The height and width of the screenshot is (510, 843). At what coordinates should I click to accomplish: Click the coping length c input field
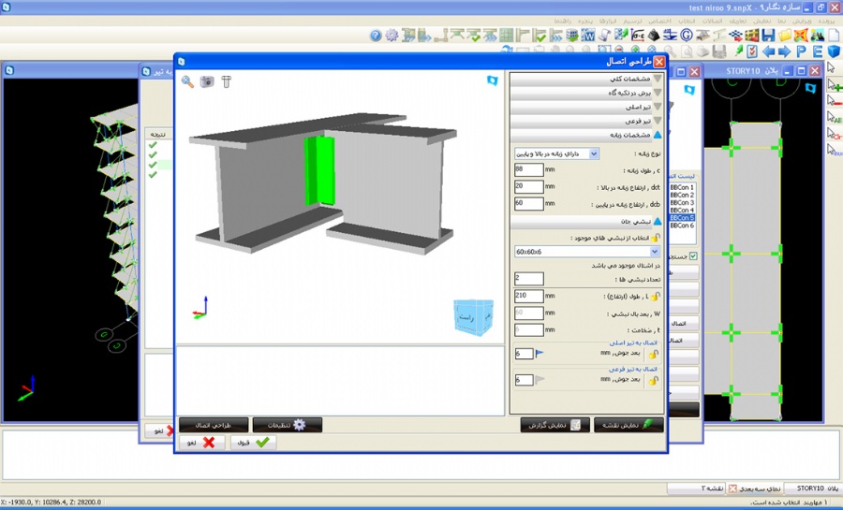tap(529, 169)
